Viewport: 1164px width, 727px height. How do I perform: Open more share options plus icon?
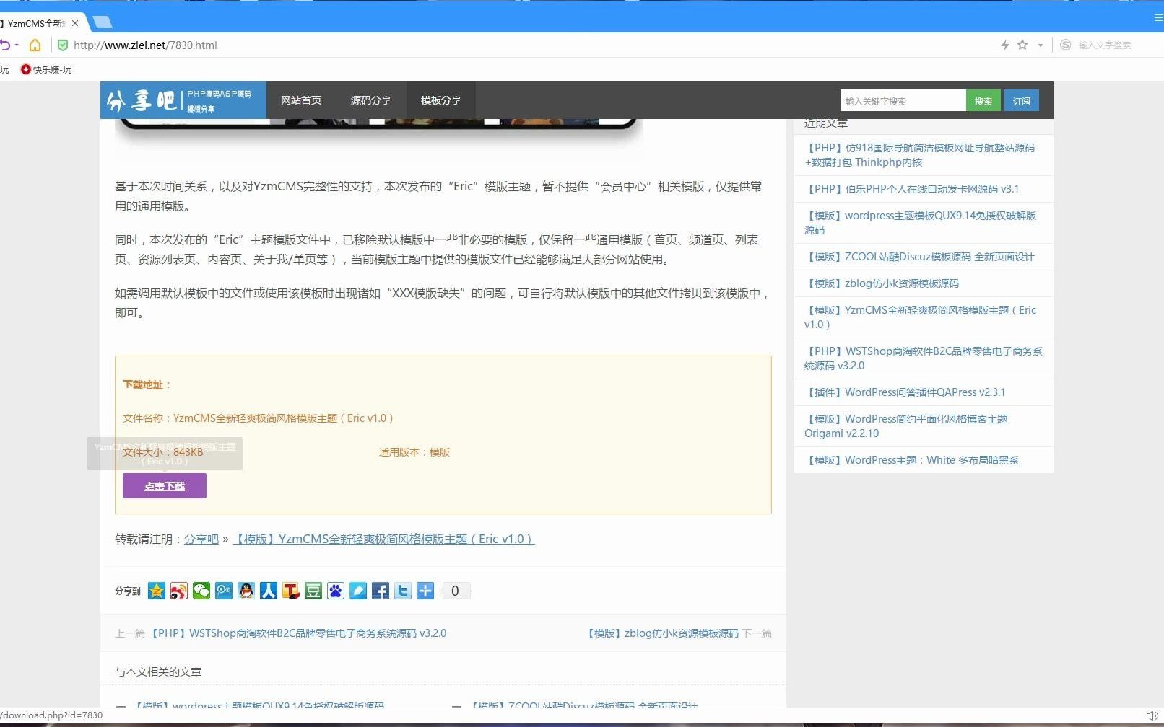(425, 591)
